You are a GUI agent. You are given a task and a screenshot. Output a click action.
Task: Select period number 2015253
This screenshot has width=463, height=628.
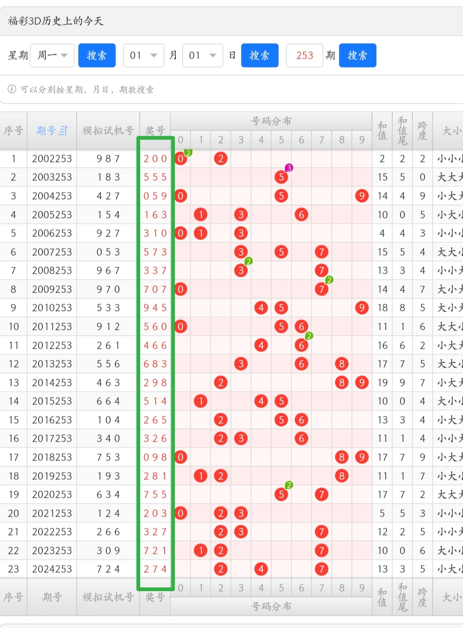pyautogui.click(x=52, y=401)
